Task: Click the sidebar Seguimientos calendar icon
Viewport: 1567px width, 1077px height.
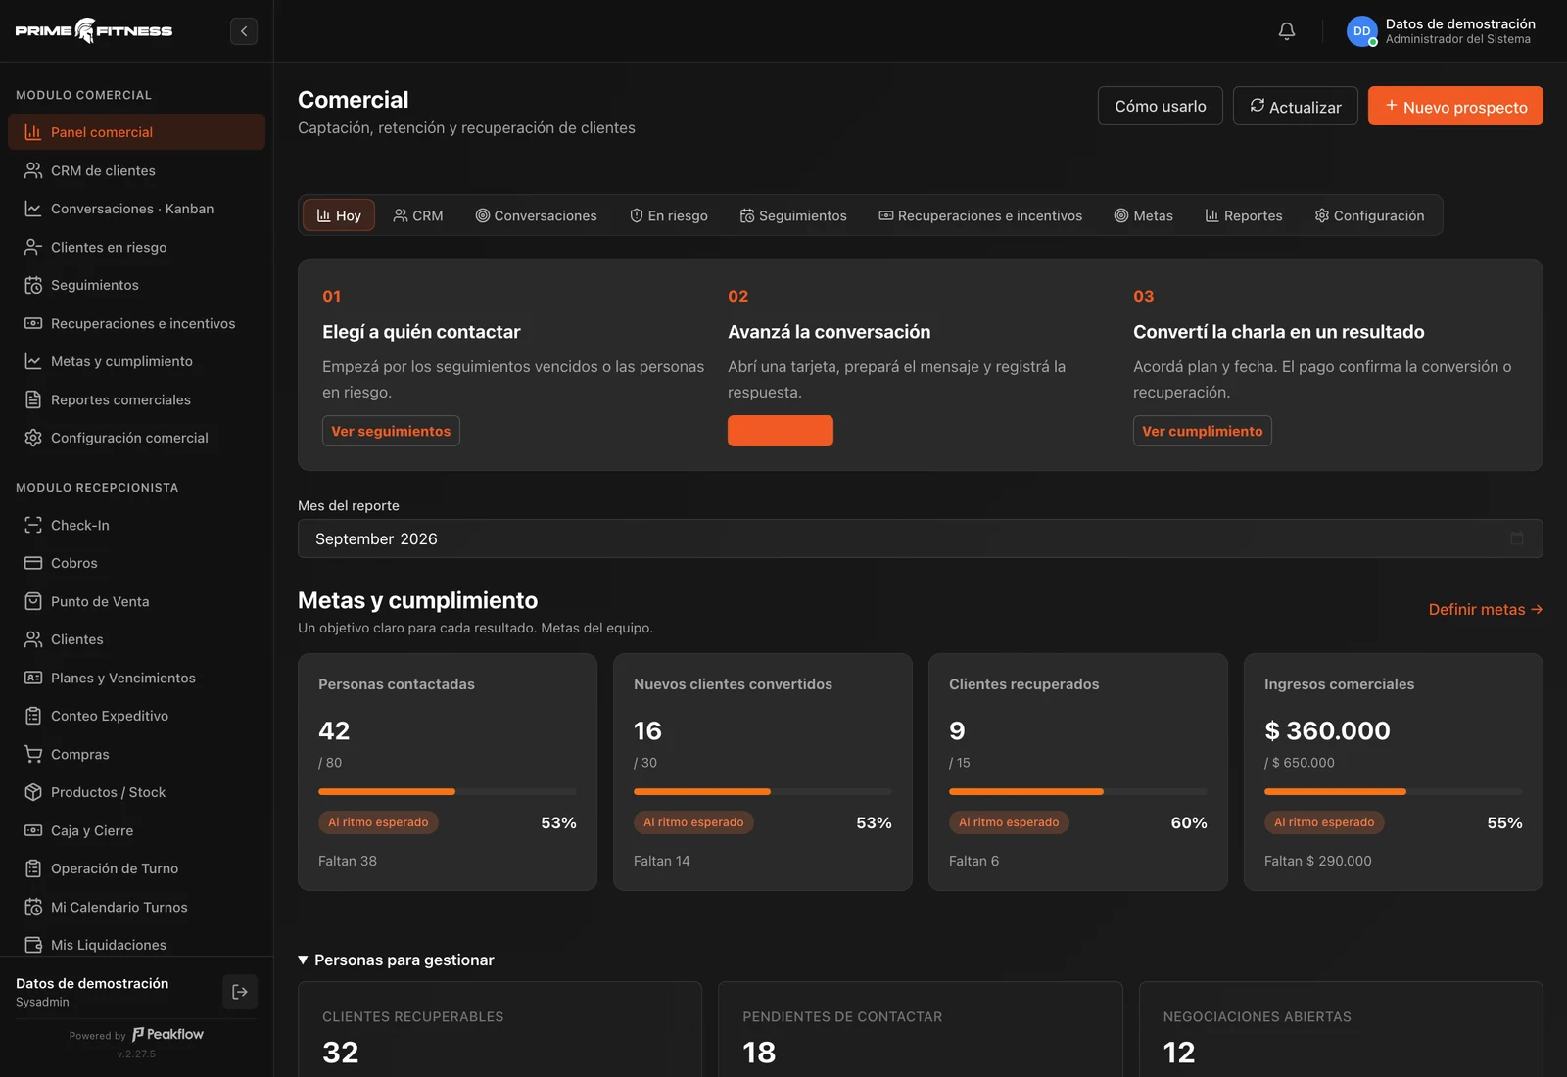Action: (33, 285)
